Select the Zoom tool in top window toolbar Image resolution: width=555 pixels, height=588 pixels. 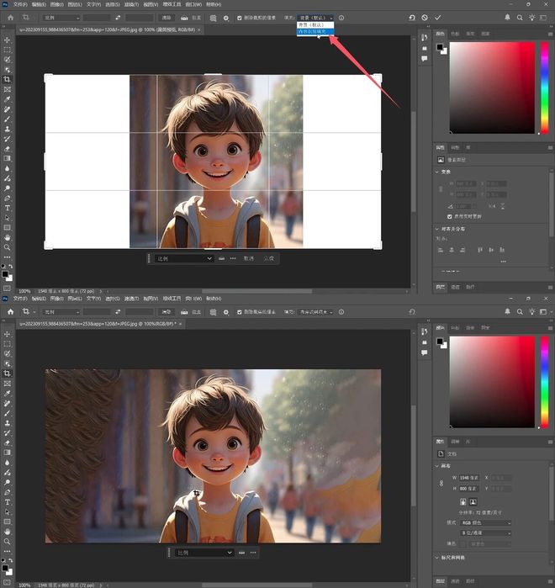(7, 247)
